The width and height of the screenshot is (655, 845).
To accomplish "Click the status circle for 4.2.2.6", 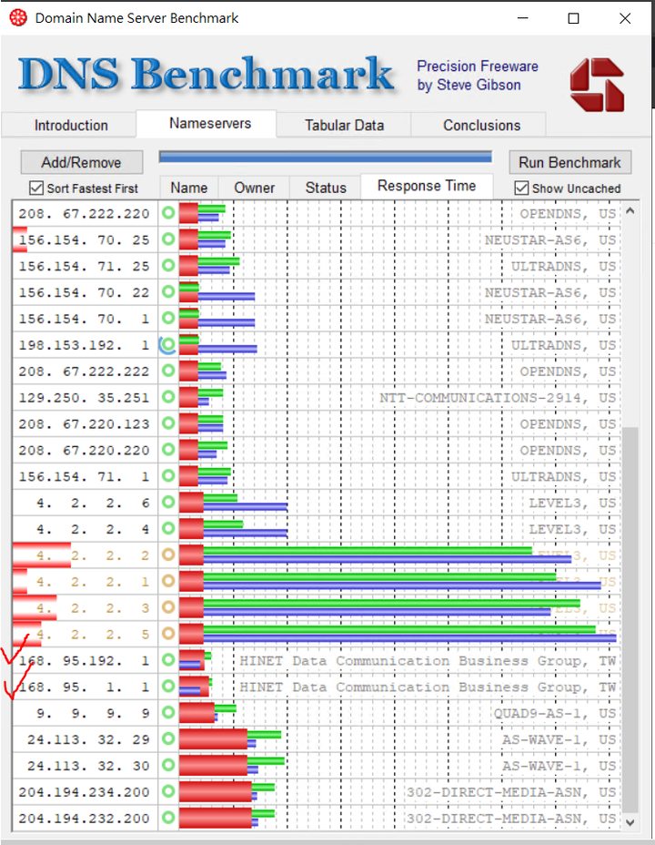I will (168, 502).
